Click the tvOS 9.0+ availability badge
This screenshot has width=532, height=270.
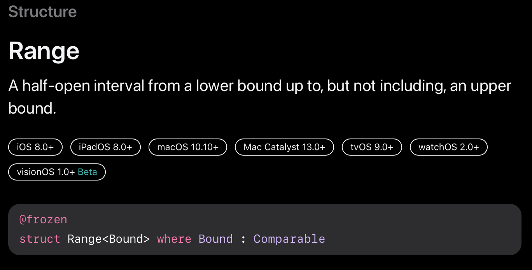pos(372,147)
